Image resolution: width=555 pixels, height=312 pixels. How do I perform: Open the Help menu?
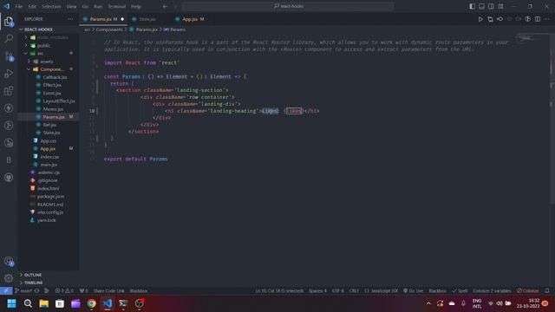click(x=136, y=6)
